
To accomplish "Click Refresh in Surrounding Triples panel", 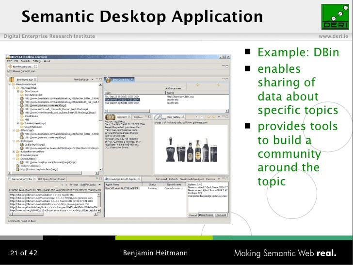I will (x=74, y=184).
